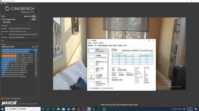Click the taskbar search box
Screen dimensions: 199x111
tap(23, 109)
